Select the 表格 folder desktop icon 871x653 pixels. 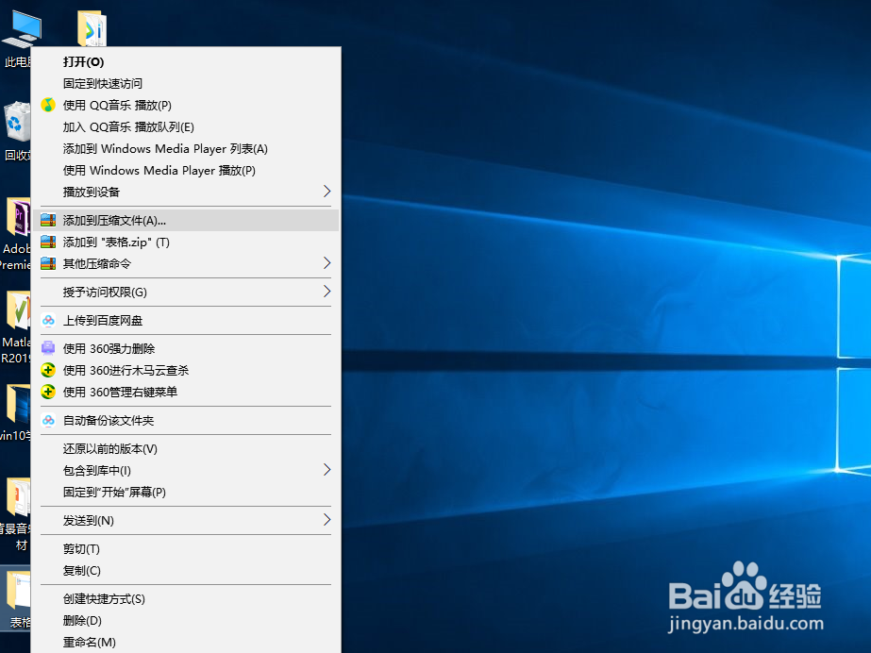17,600
